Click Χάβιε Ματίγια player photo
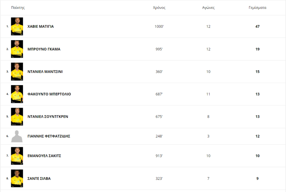Viewport: 286px width, 192px height. [x=17, y=26]
